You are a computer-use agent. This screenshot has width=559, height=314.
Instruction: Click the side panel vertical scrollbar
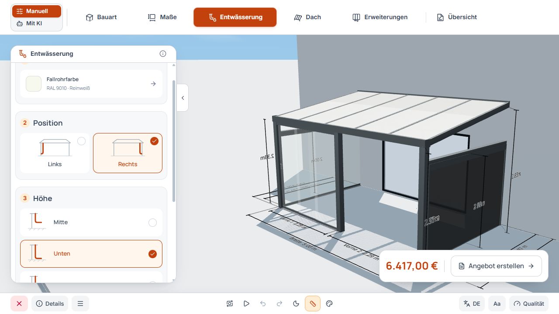click(174, 141)
